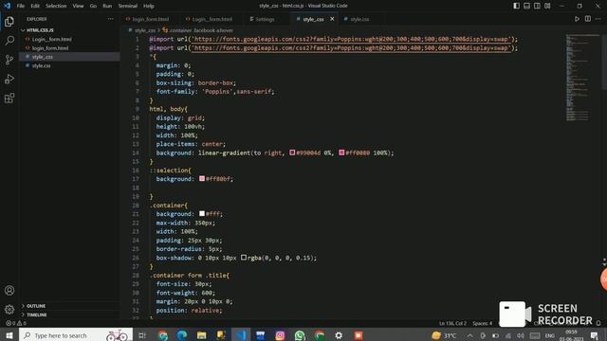Switch to the style.css tab
This screenshot has height=341, width=607.
(359, 19)
